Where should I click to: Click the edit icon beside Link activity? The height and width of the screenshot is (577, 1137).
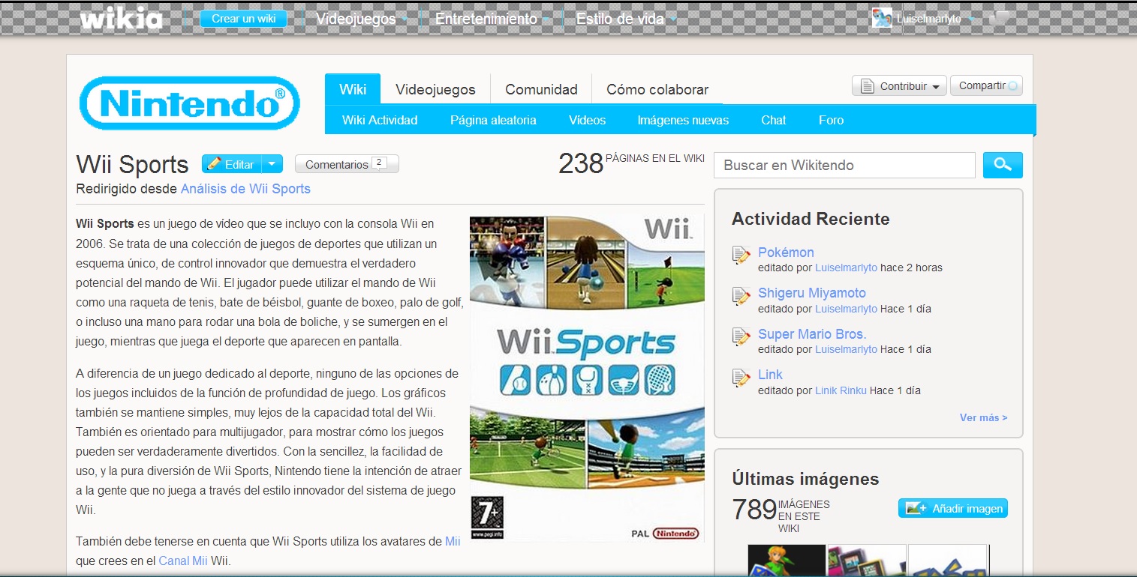pos(741,378)
